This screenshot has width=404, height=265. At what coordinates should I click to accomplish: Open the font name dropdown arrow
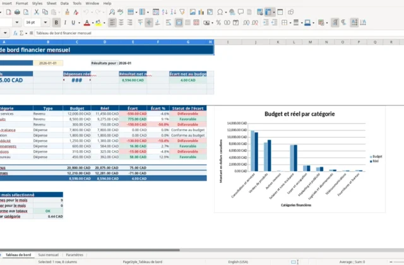click(17, 23)
